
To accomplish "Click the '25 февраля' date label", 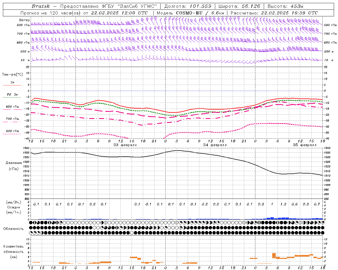I will [304, 145].
